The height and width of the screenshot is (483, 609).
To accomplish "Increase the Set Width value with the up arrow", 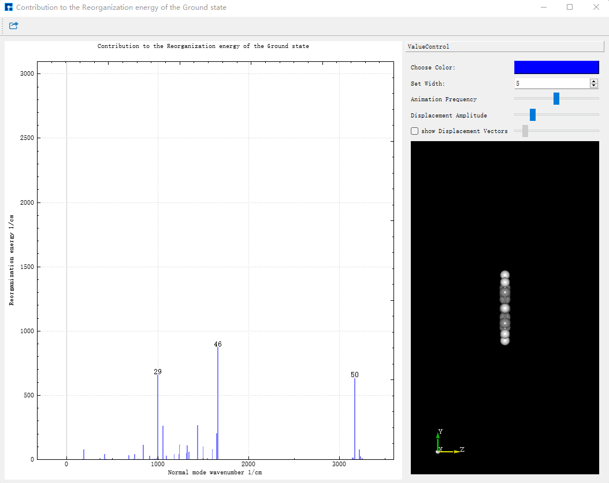I will (x=593, y=82).
